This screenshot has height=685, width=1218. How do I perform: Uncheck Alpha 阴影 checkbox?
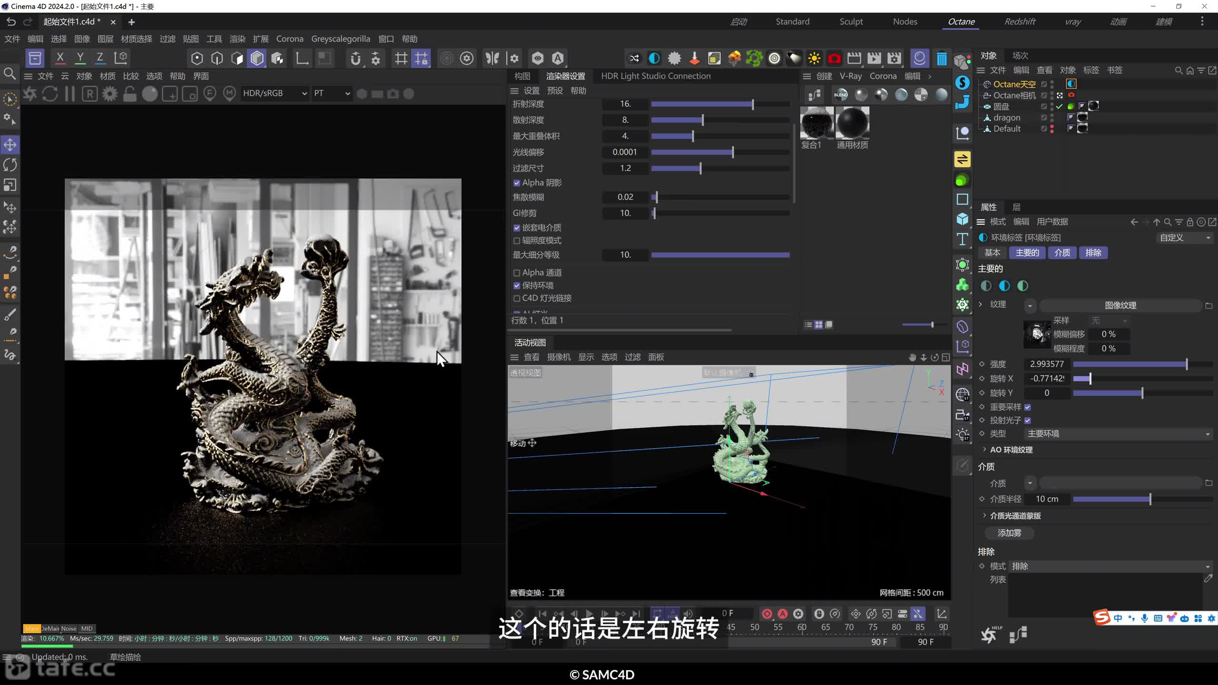[x=517, y=183]
